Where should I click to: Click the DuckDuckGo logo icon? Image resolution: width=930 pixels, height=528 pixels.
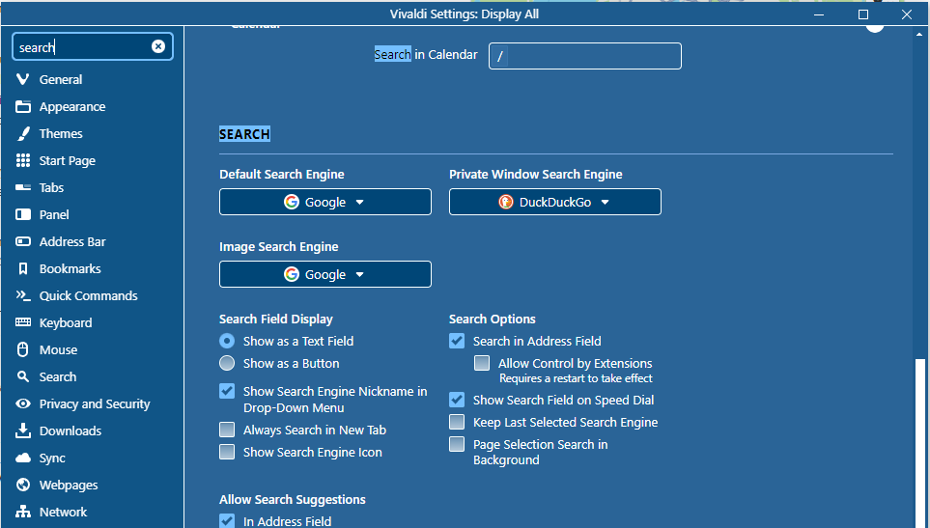click(505, 202)
